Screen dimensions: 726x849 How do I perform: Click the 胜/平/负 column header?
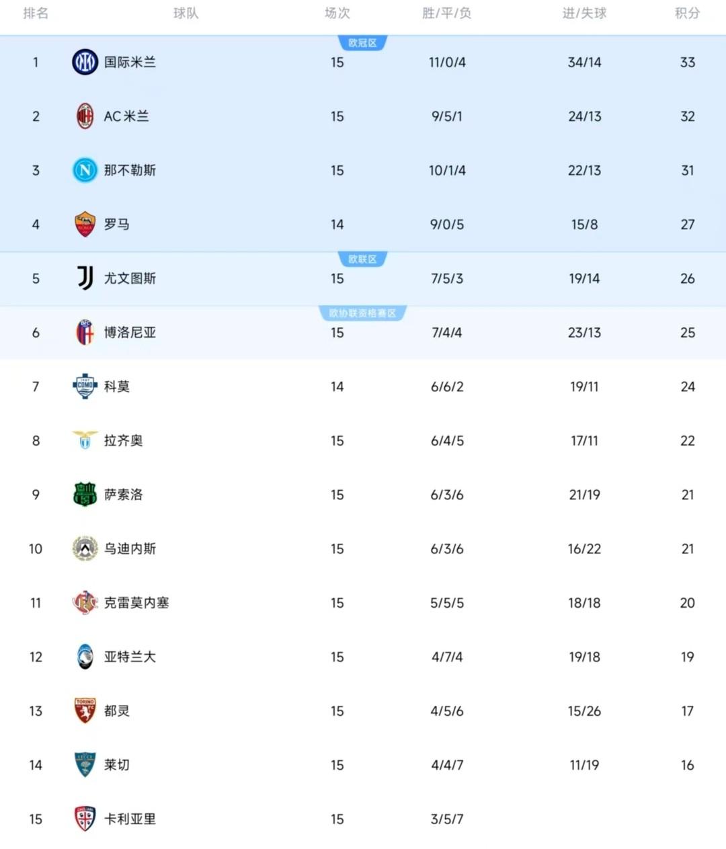click(x=446, y=13)
